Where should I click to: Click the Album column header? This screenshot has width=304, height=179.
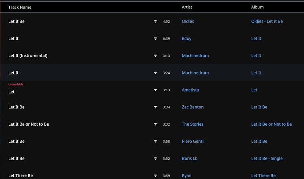(257, 7)
